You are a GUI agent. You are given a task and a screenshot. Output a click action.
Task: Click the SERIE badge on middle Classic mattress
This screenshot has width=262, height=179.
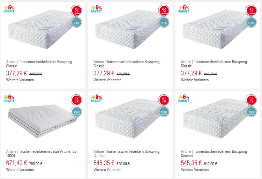pyautogui.click(x=164, y=22)
